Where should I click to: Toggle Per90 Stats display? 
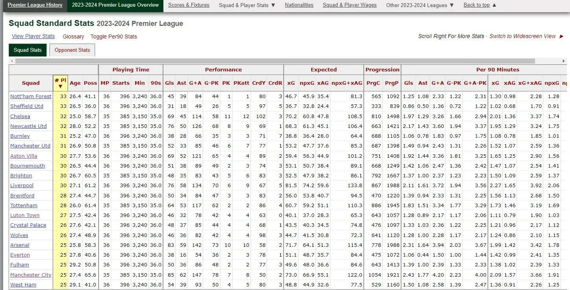(114, 36)
